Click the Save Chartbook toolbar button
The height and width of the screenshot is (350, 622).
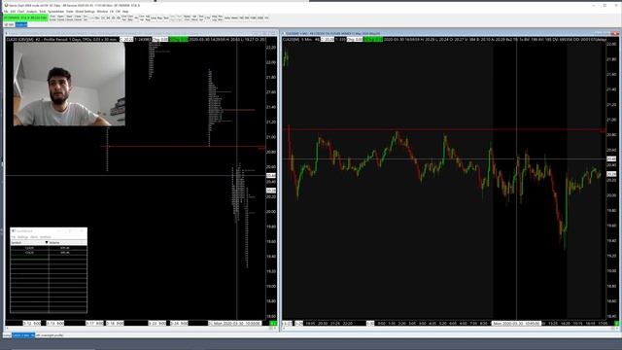pyautogui.click(x=69, y=17)
